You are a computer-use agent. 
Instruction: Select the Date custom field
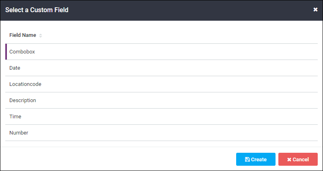click(161, 68)
